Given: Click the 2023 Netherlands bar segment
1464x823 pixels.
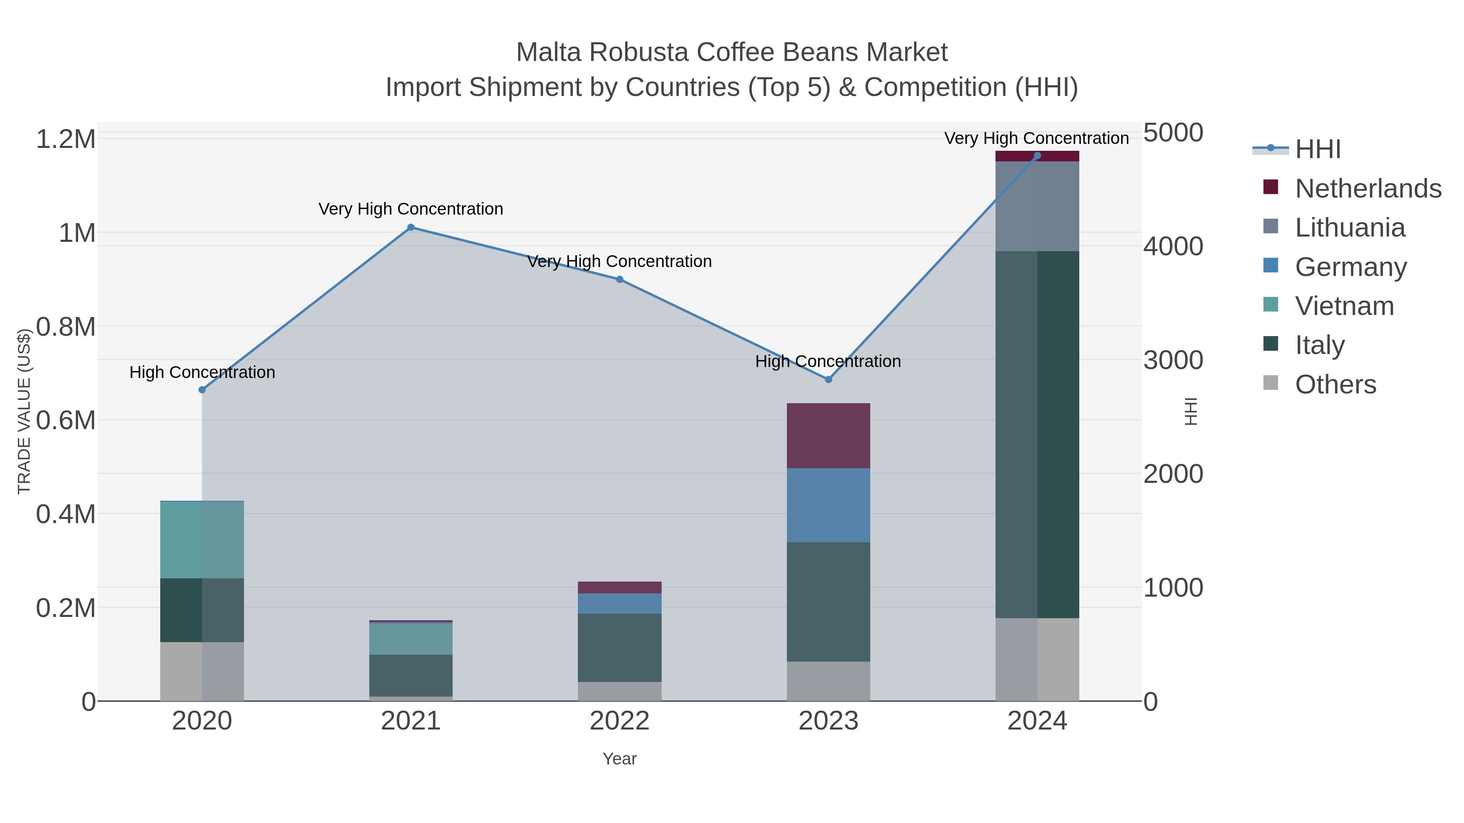Looking at the screenshot, I should 829,436.
